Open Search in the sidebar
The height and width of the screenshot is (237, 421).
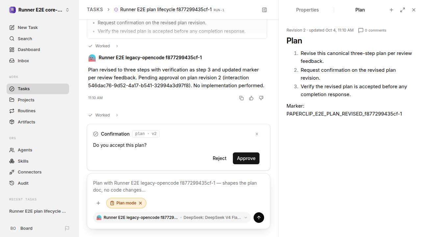pyautogui.click(x=38, y=39)
